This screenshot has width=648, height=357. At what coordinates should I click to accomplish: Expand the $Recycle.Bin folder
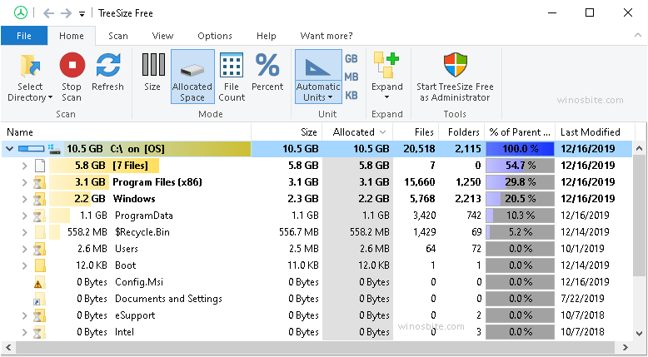tap(24, 232)
